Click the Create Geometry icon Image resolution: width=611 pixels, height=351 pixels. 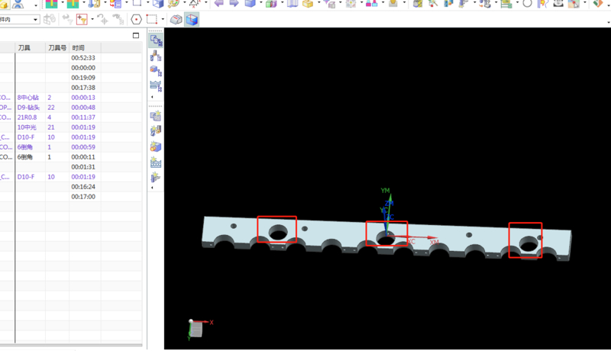pos(156,147)
